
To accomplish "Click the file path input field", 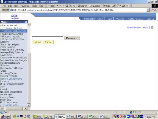I will [48, 38].
